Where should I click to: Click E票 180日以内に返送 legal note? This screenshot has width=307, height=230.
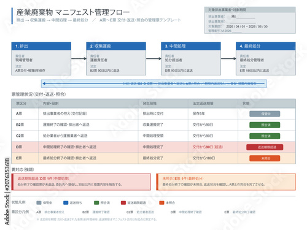pos(254,71)
